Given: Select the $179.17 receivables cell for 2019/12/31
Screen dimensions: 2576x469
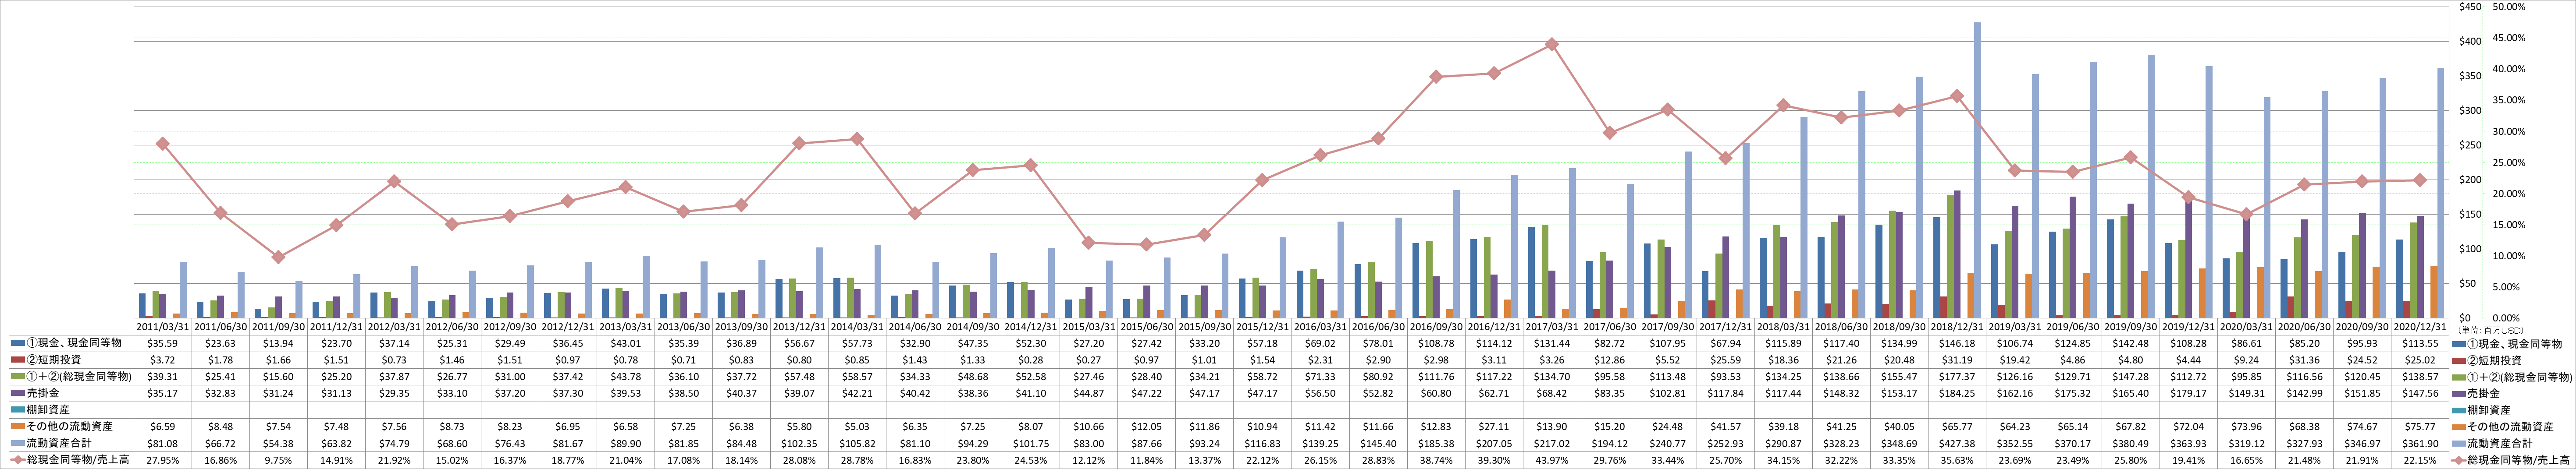Looking at the screenshot, I should point(2188,393).
